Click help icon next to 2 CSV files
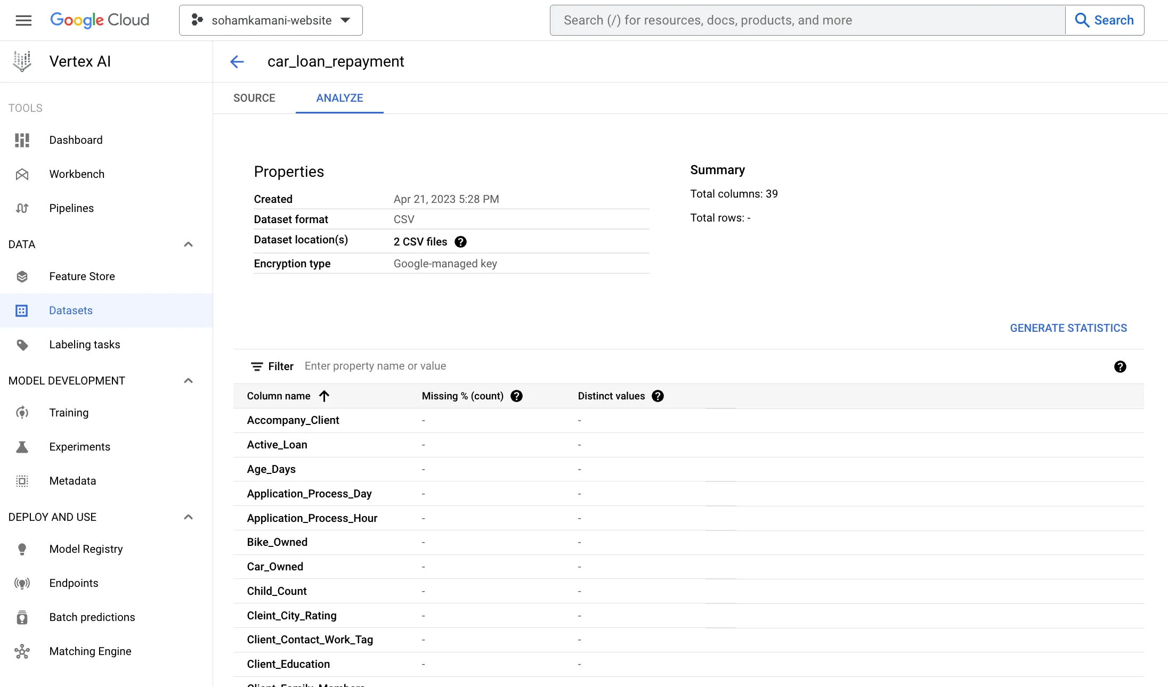The image size is (1168, 687). [x=460, y=242]
